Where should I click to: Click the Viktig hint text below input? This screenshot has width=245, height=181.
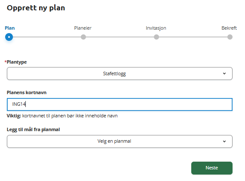click(x=62, y=116)
